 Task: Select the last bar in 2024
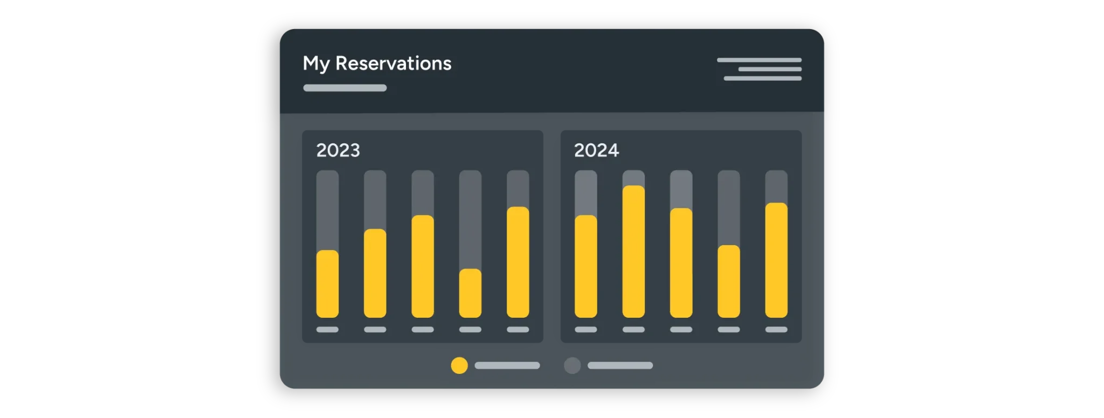point(776,260)
